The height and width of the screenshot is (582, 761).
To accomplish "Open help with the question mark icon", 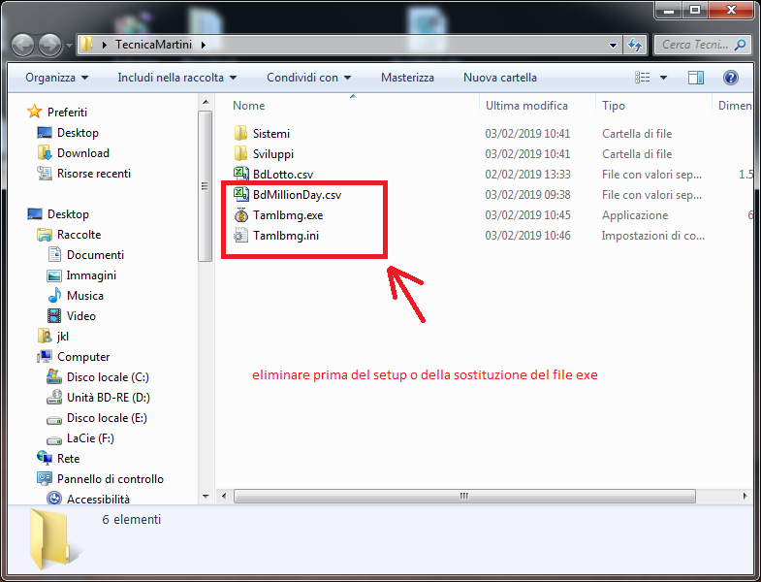I will pyautogui.click(x=730, y=78).
